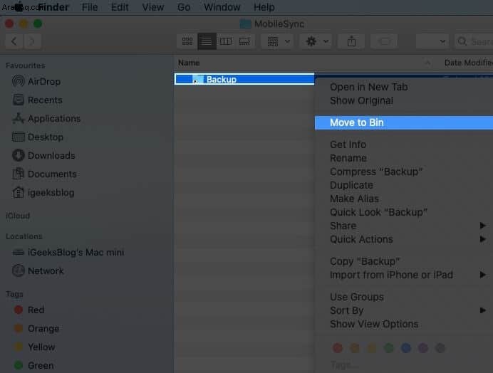Apply gray tag color in context menu
493x373 pixels.
(x=440, y=348)
